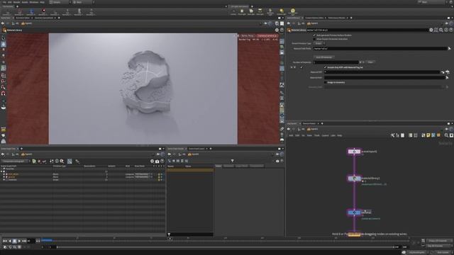The width and height of the screenshot is (454, 255).
Task: Add a sticky note from the network toolbar
Action: pyautogui.click(x=428, y=135)
